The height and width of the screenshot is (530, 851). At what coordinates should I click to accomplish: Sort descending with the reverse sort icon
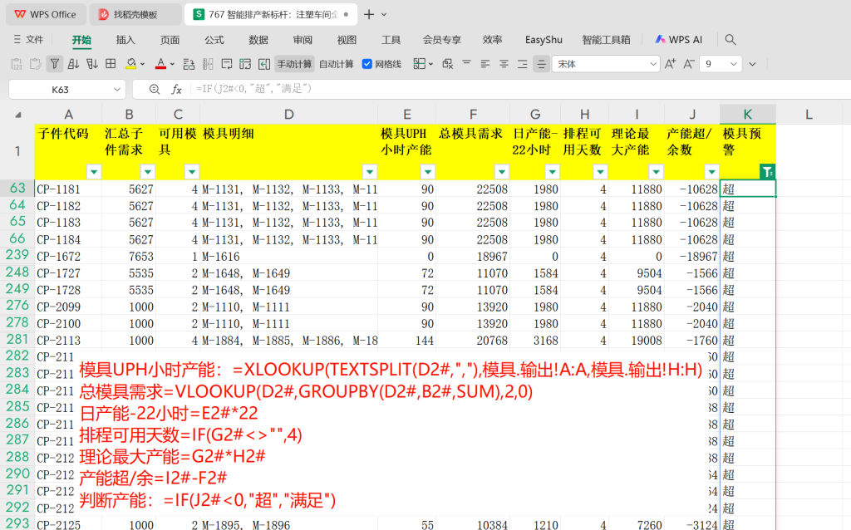[x=91, y=64]
